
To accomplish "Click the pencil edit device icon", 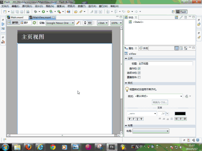I will 78,23.
